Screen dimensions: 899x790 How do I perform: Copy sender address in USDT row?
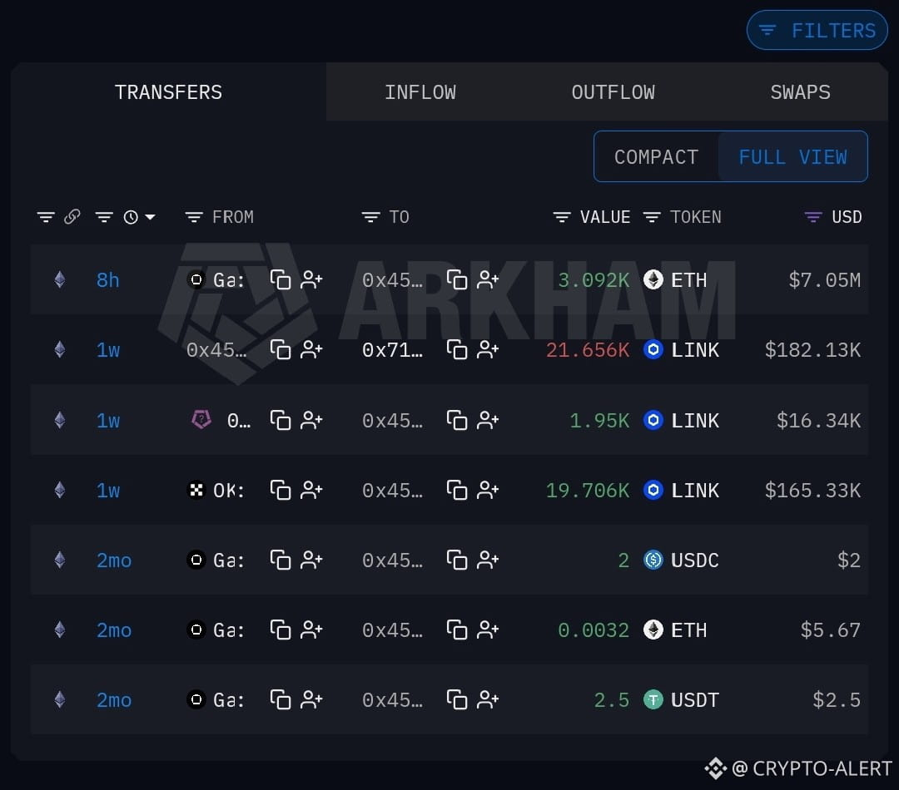click(x=281, y=699)
